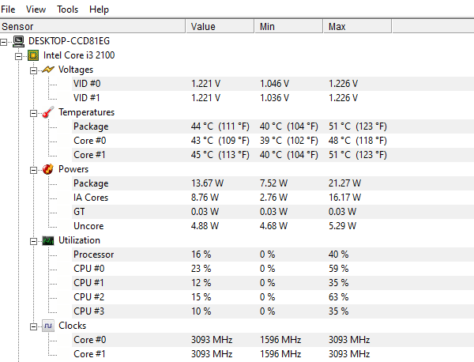Click the Intel Core i3 2100 chip icon

click(x=33, y=55)
